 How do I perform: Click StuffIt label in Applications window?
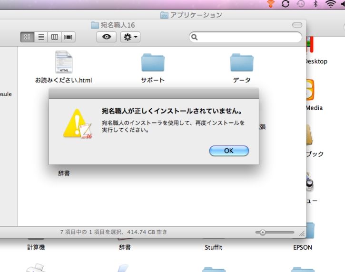[x=214, y=247]
